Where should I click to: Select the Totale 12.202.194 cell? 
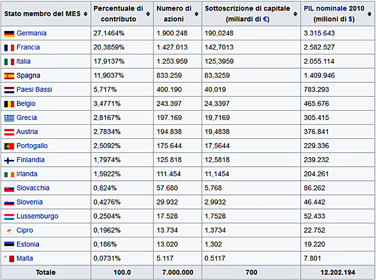click(338, 272)
